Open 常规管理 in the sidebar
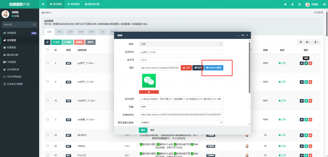This screenshot has height=157, width=328. (x=20, y=33)
